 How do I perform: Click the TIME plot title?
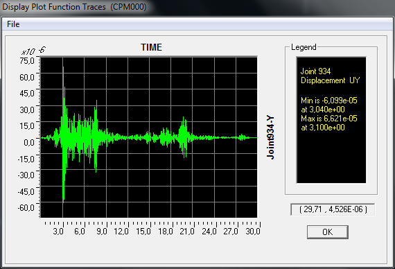tap(151, 47)
